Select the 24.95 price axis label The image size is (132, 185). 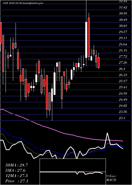(123, 94)
